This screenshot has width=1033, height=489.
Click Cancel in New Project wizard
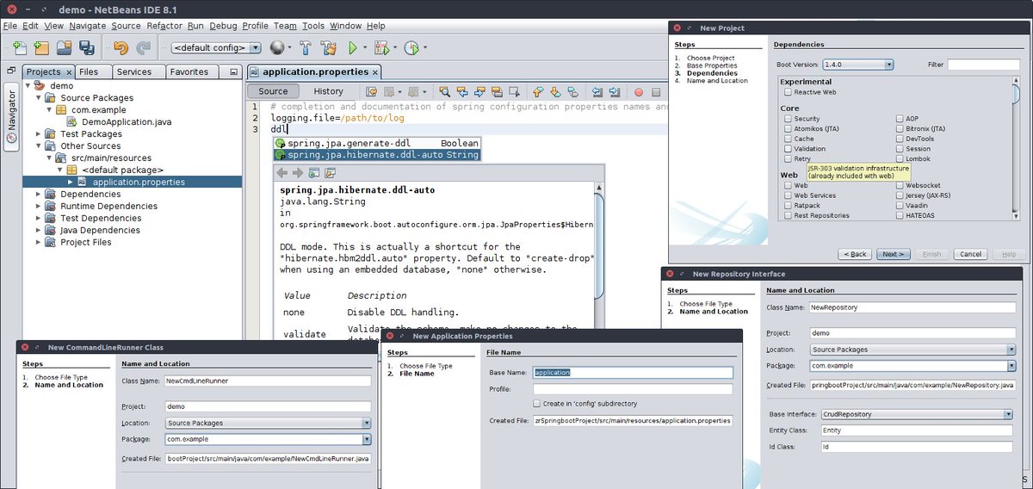(971, 254)
